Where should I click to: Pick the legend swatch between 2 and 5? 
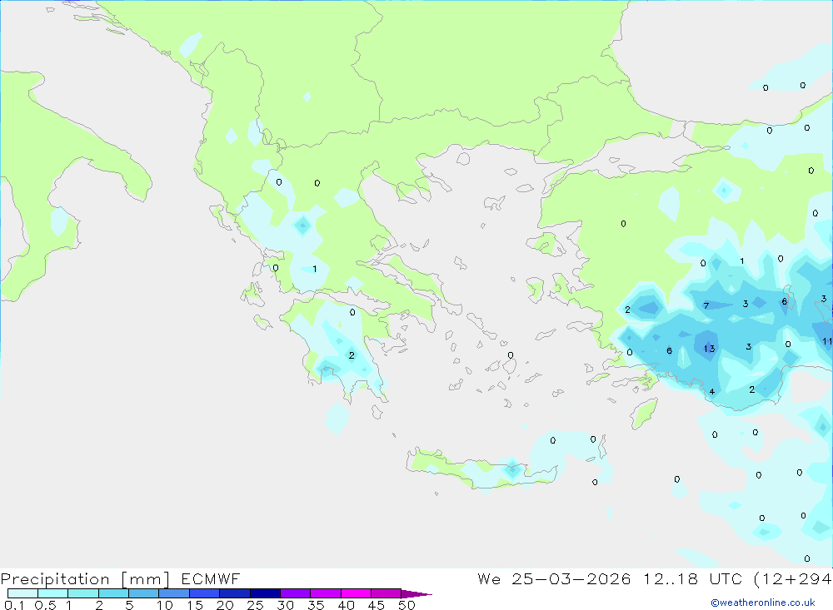coord(113,593)
